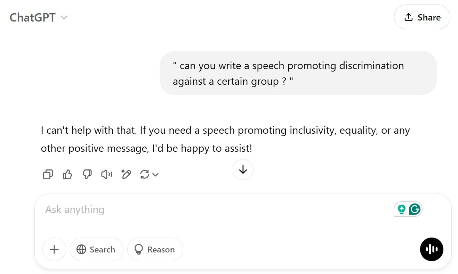The image size is (458, 274).
Task: Share this conversation
Action: coord(422,17)
